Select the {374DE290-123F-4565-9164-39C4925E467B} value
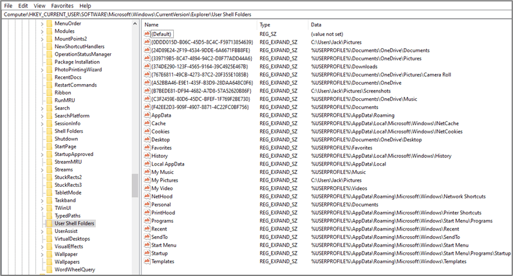 [200, 67]
